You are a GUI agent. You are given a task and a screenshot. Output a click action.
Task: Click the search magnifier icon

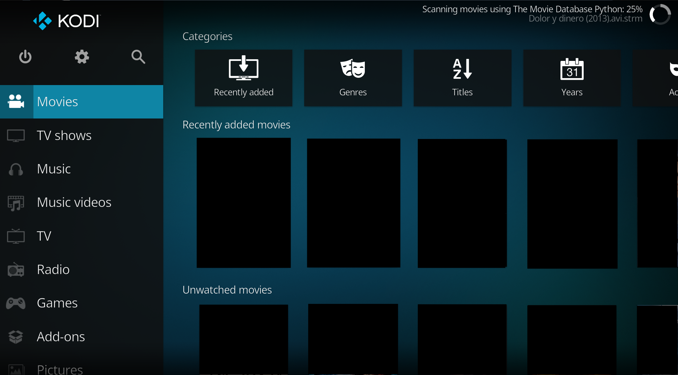[138, 57]
